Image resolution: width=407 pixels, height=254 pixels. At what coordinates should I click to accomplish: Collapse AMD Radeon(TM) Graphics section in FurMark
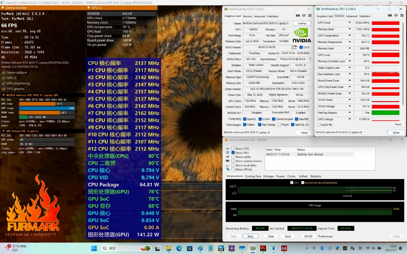3,131
